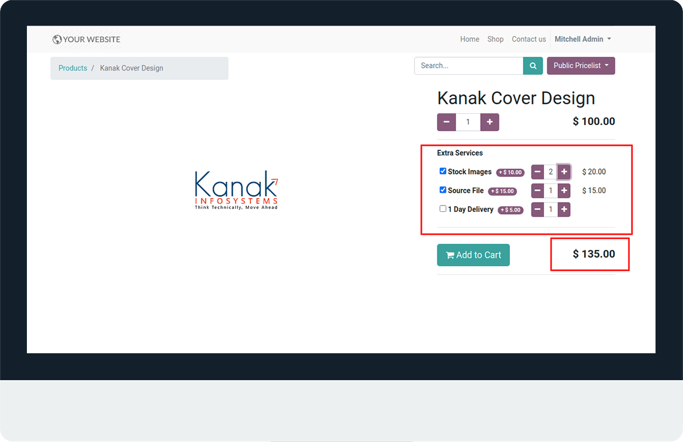Click the + $ 10.00 price badge
Viewport: 683px width, 442px height.
click(x=510, y=172)
